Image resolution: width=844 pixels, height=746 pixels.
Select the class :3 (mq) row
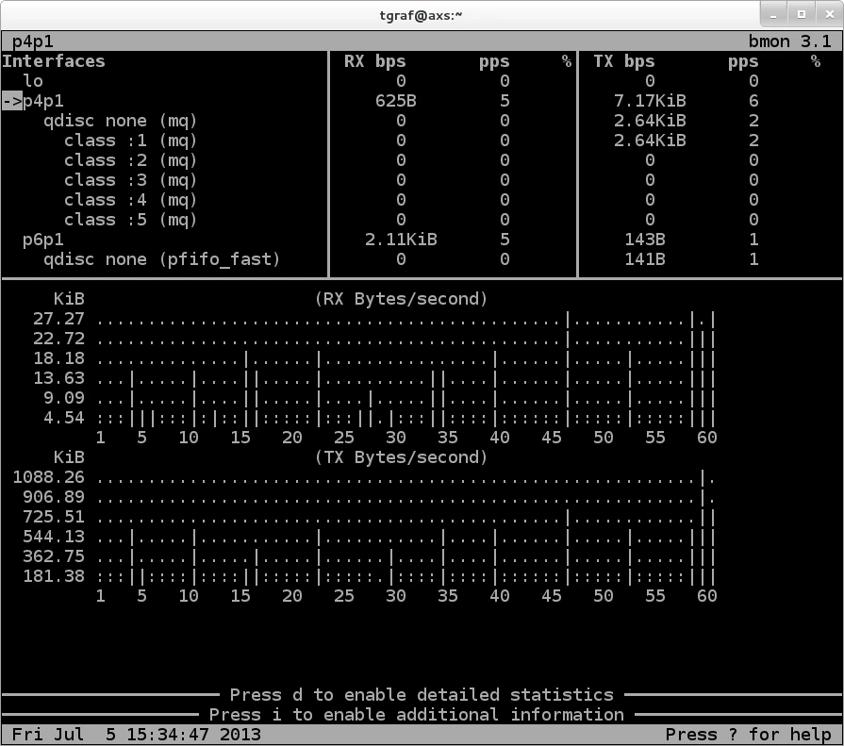[130, 180]
